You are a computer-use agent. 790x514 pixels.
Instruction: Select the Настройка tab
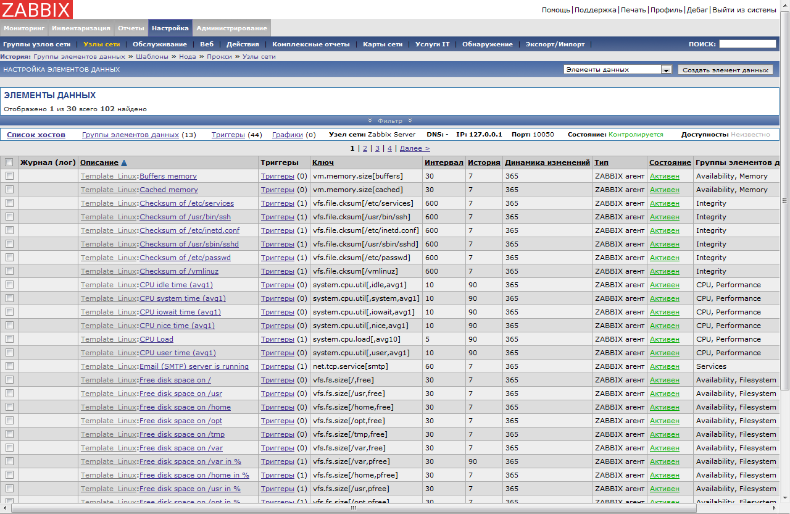pos(170,28)
